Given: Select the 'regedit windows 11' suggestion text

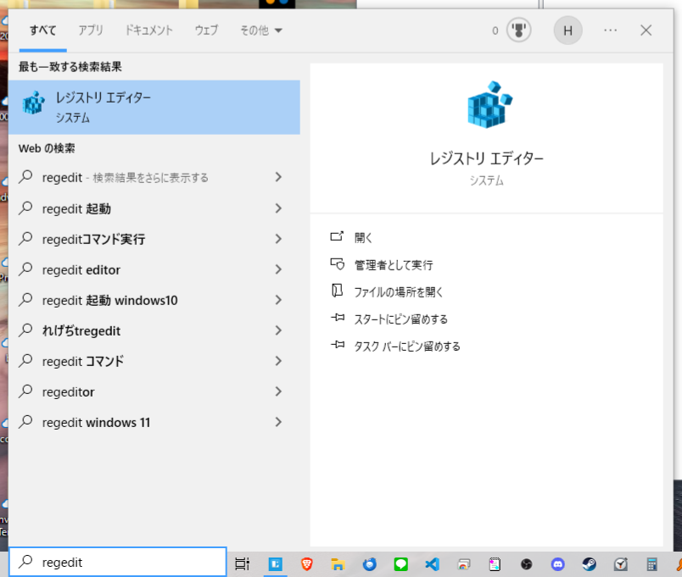Looking at the screenshot, I should click(x=96, y=423).
